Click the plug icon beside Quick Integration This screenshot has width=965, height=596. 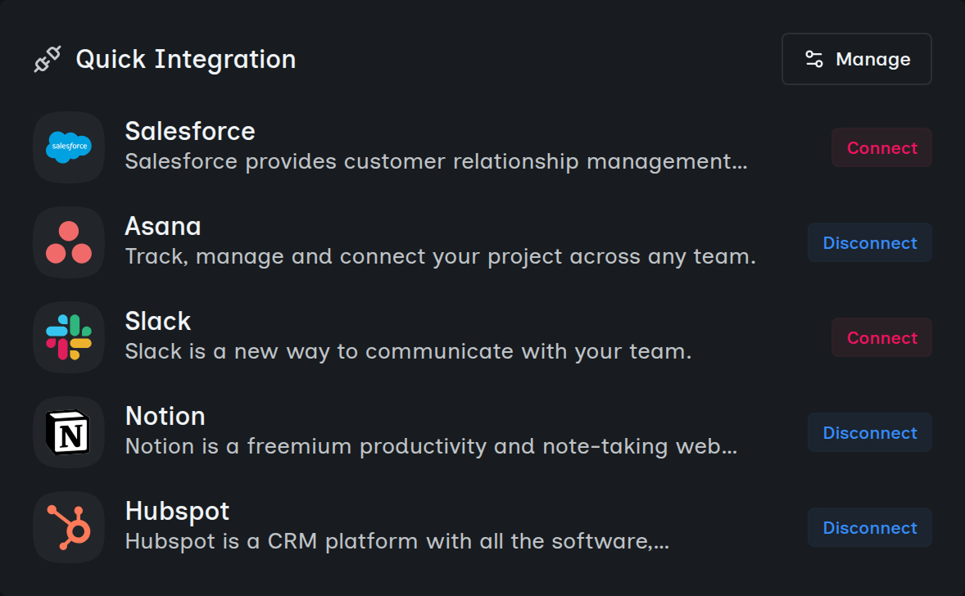tap(48, 57)
